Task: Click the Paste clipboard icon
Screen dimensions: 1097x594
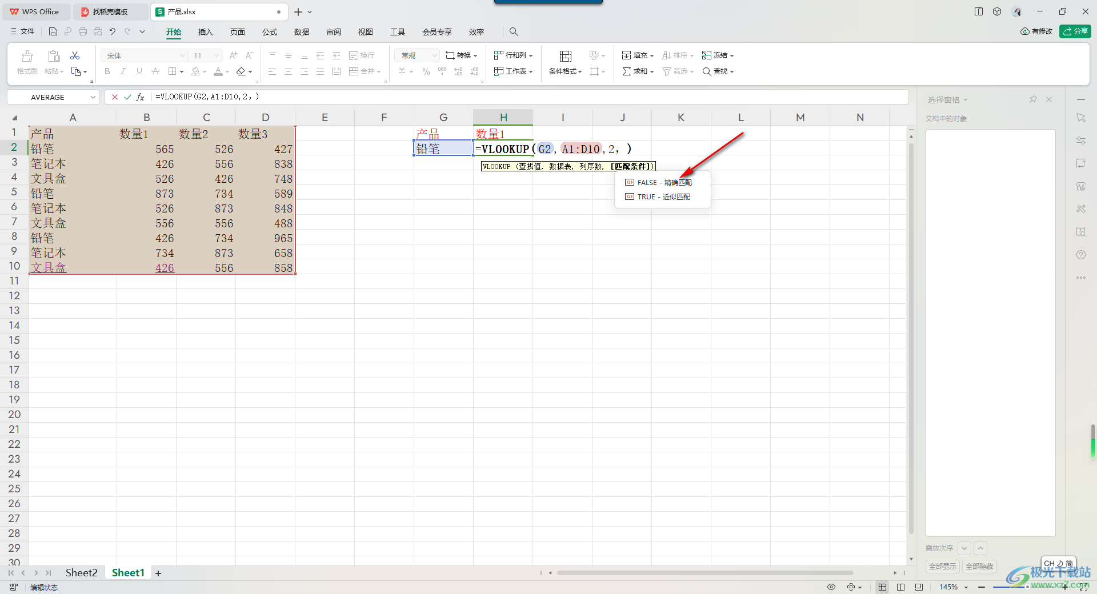Action: coord(54,56)
